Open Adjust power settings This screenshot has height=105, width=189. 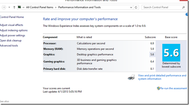13,35
